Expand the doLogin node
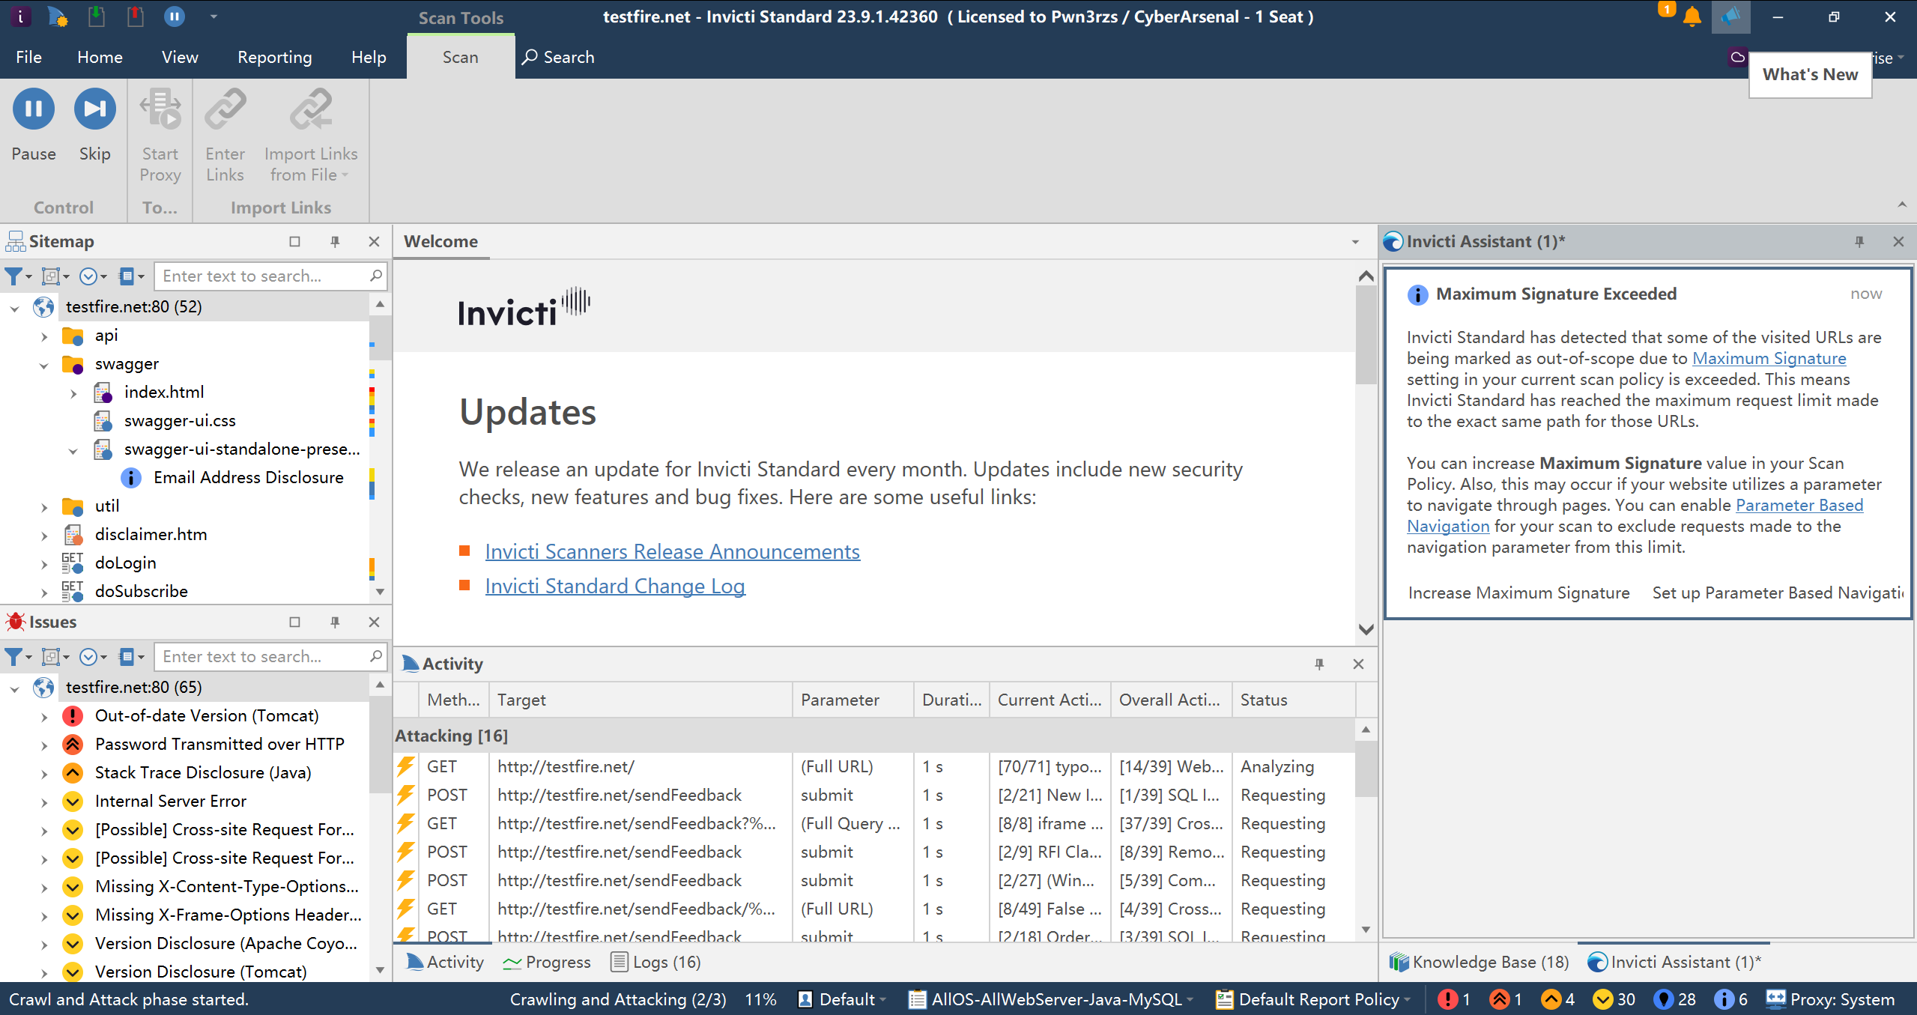This screenshot has height=1015, width=1917. pos(44,563)
